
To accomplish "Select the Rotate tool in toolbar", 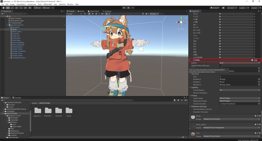I will click(12, 8).
